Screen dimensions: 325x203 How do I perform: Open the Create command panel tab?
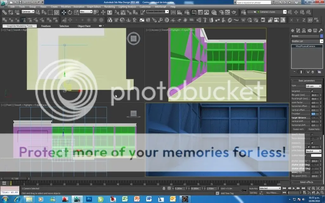[292, 30]
